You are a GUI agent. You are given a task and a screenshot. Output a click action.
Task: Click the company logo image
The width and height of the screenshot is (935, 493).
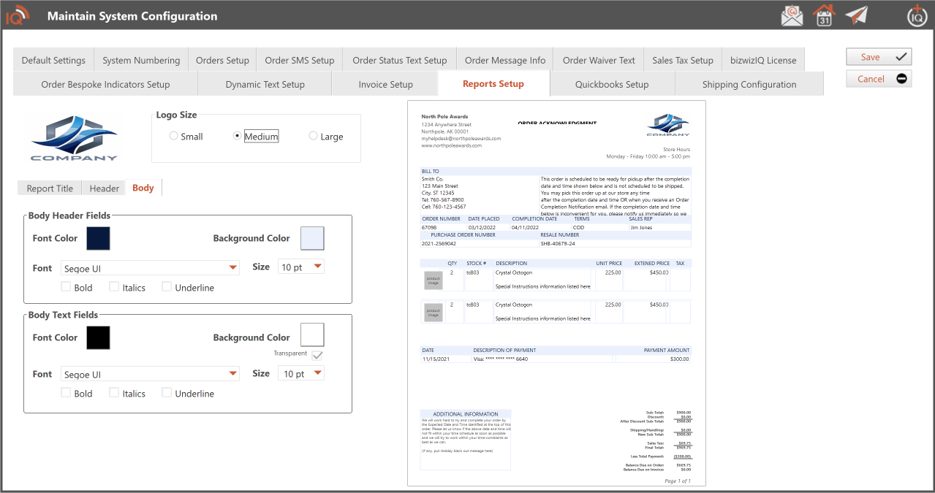click(74, 139)
